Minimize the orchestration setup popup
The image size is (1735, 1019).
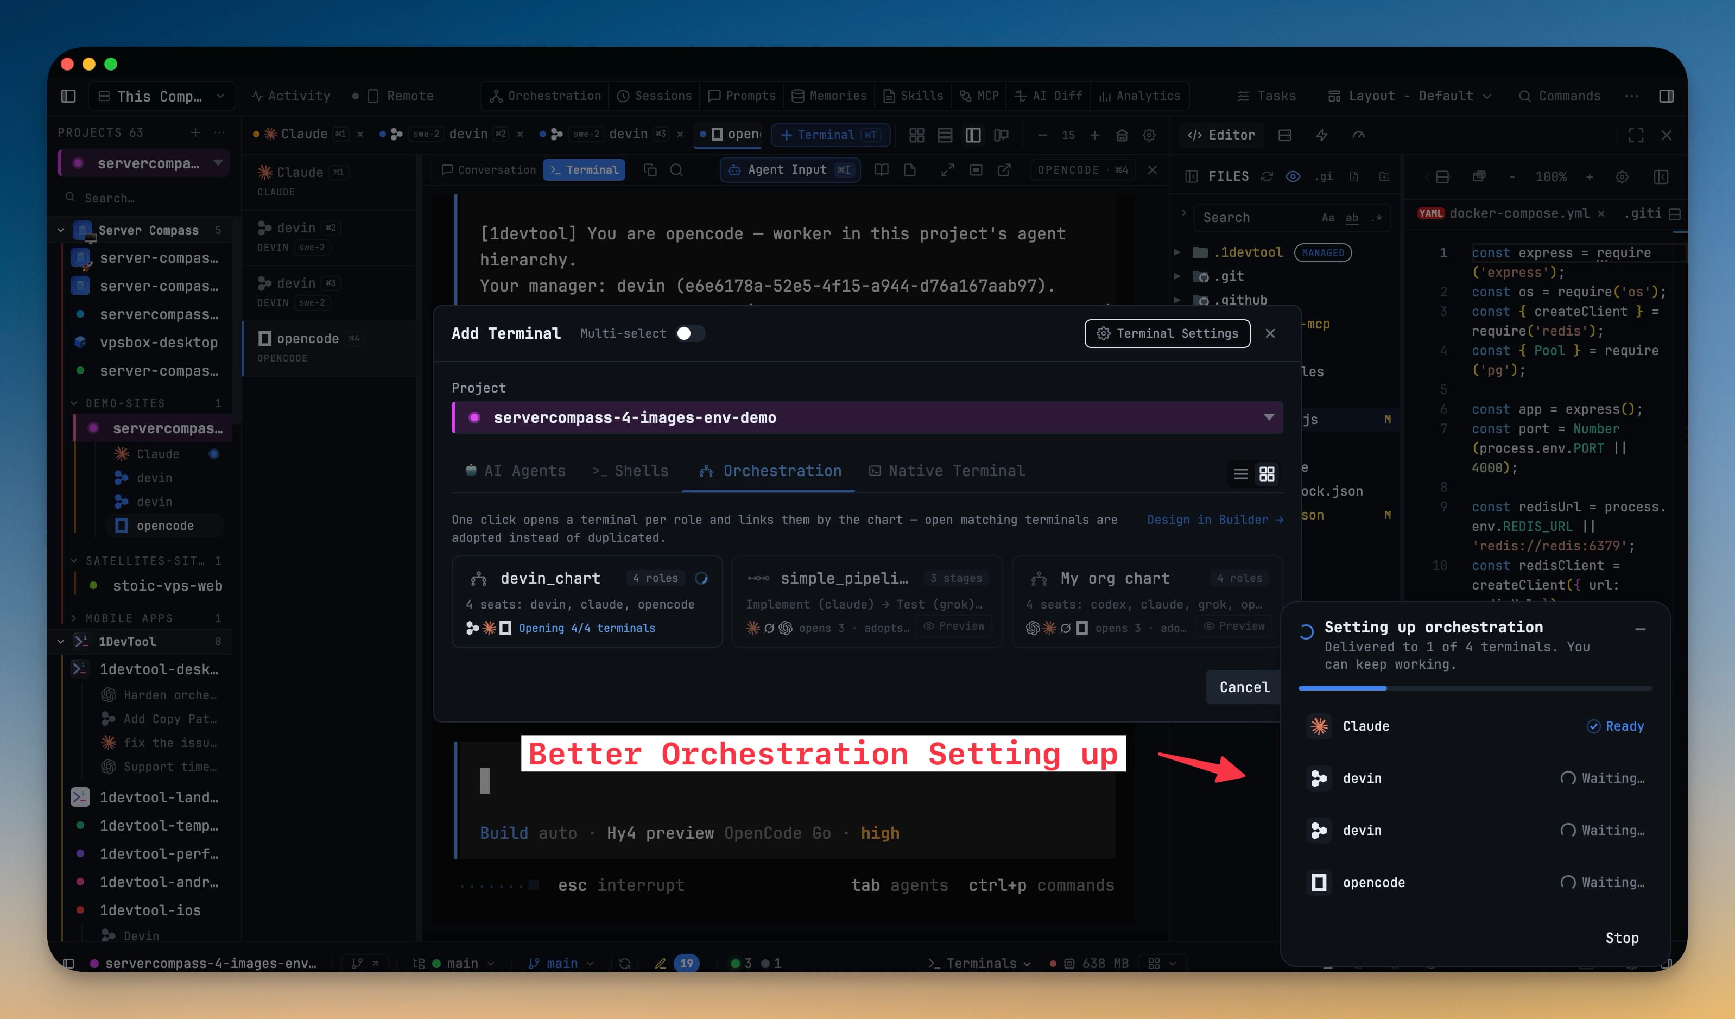pos(1641,629)
